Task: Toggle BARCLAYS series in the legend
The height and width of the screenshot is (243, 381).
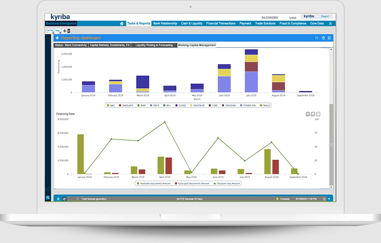Action: (x=126, y=106)
